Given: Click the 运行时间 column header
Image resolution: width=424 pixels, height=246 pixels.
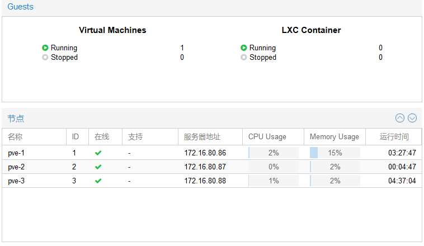Looking at the screenshot, I should [x=394, y=137].
